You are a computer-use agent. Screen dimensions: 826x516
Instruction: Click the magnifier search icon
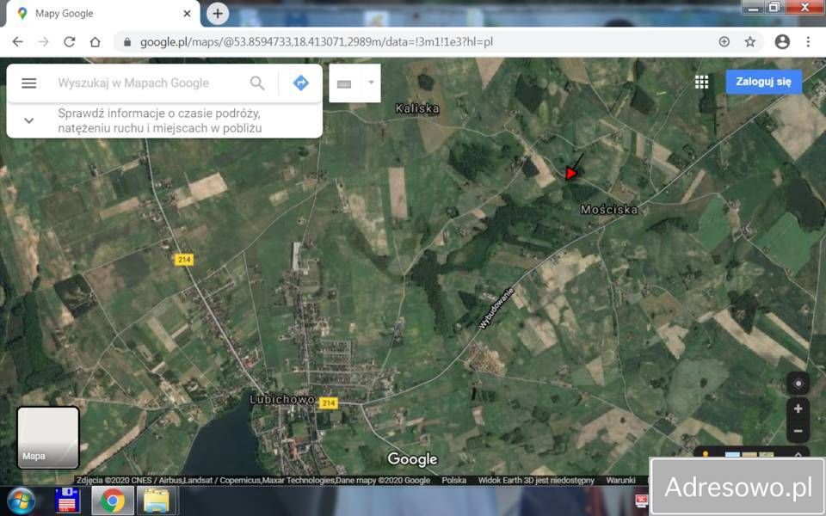click(257, 83)
